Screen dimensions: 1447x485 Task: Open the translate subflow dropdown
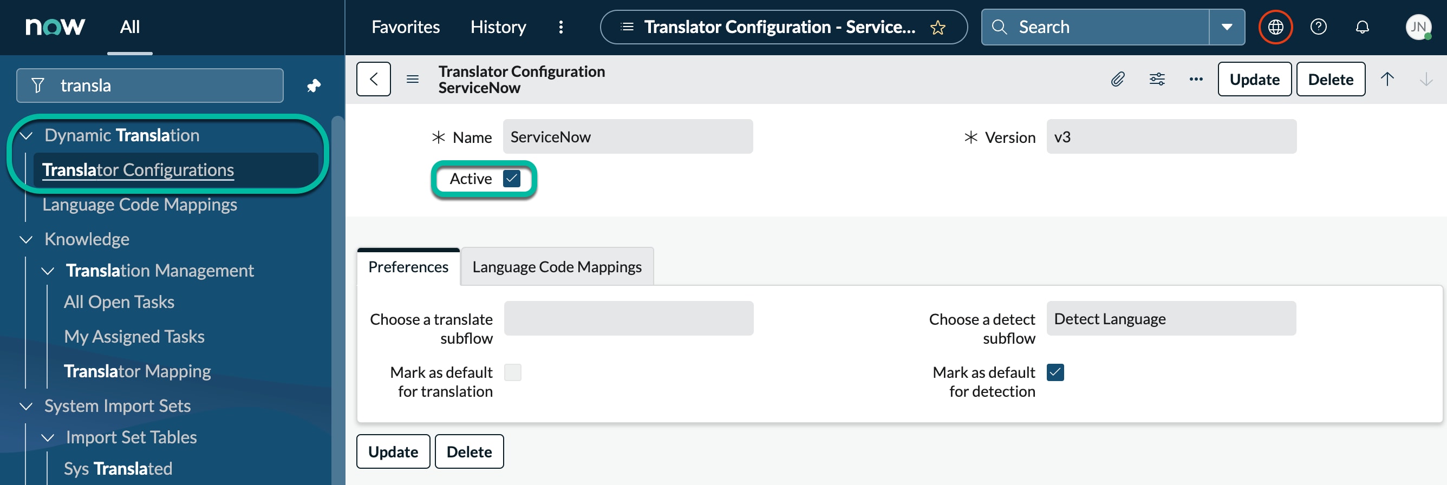tap(629, 318)
